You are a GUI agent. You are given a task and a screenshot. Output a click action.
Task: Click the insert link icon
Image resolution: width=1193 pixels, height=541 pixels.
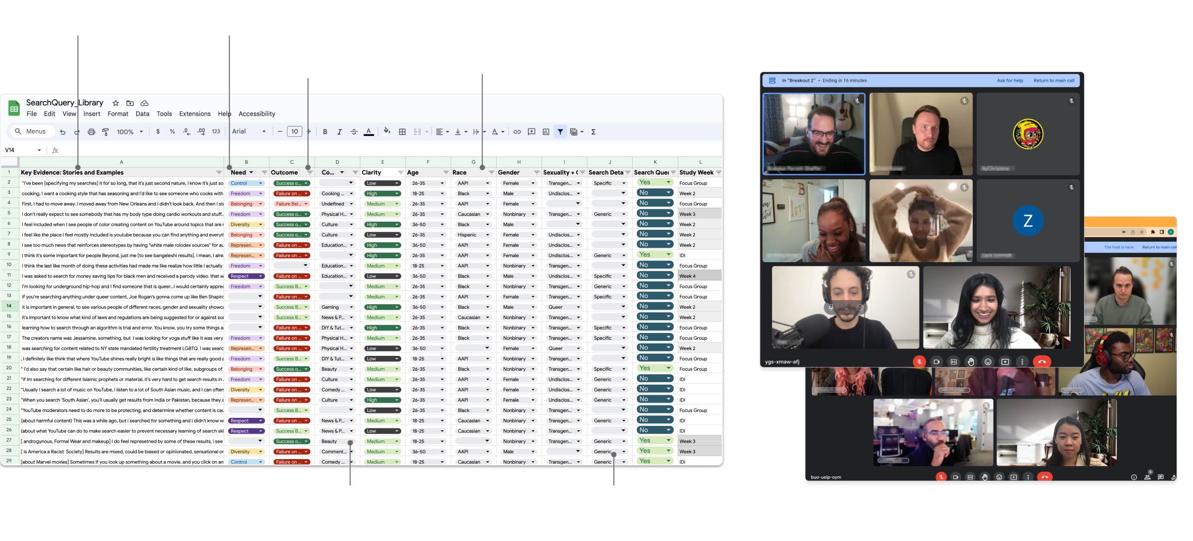tap(517, 132)
